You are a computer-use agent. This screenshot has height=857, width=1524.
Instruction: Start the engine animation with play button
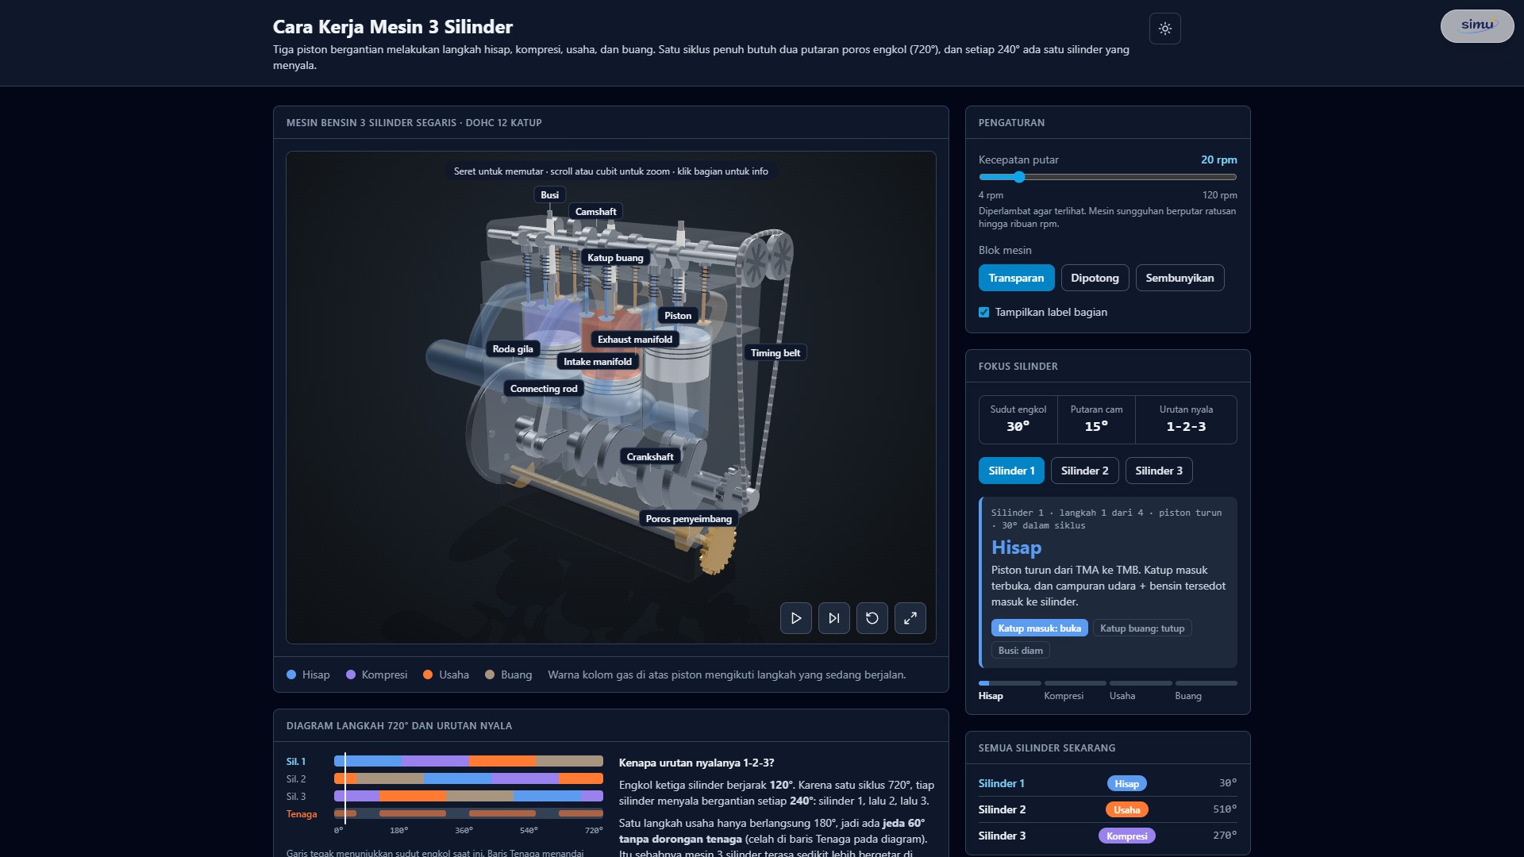[795, 618]
